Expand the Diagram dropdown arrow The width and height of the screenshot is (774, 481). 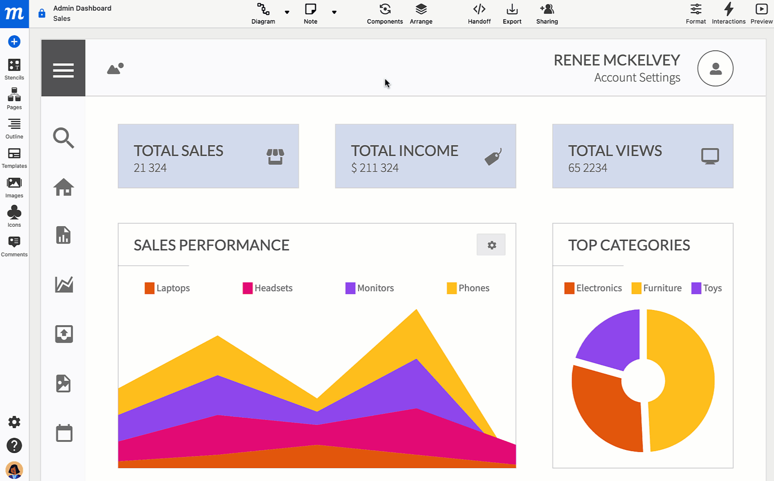click(287, 12)
